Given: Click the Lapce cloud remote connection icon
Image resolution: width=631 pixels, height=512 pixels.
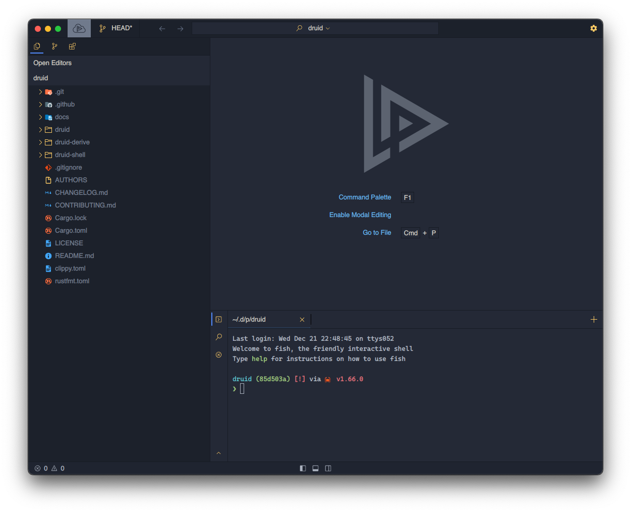Looking at the screenshot, I should (x=79, y=28).
